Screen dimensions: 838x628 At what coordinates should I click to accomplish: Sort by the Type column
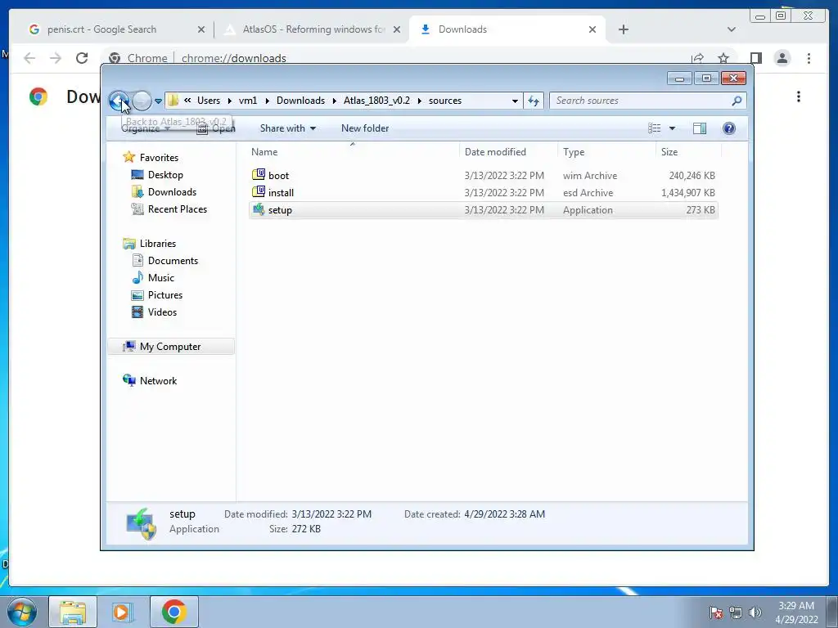[x=606, y=151]
